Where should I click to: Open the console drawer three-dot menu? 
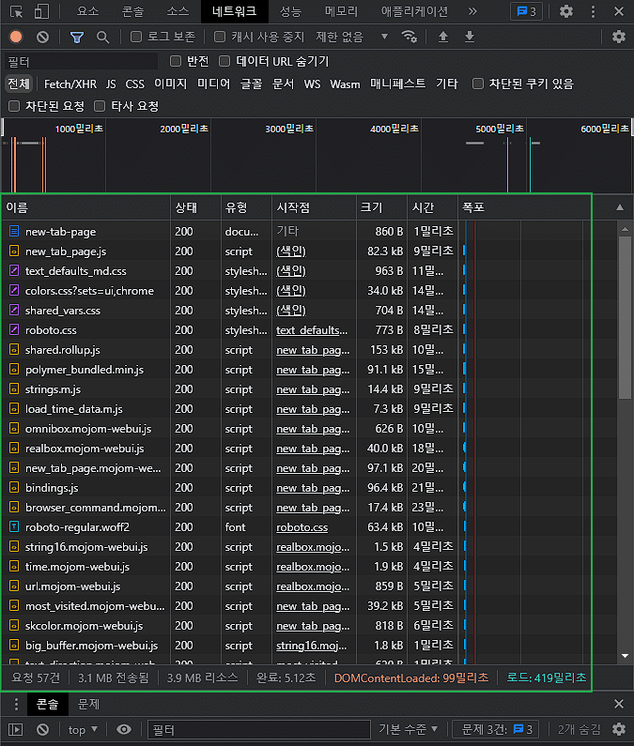16,704
